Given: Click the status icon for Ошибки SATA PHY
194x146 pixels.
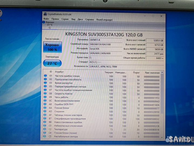Looking at the screenshot, I should point(45,104).
